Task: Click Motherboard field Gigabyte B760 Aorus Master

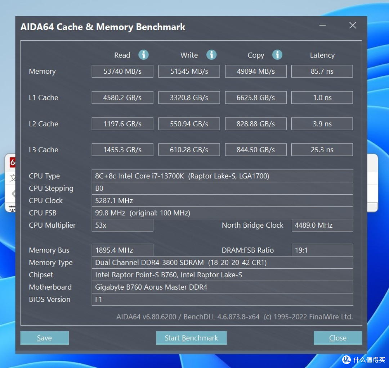Action: (222, 287)
